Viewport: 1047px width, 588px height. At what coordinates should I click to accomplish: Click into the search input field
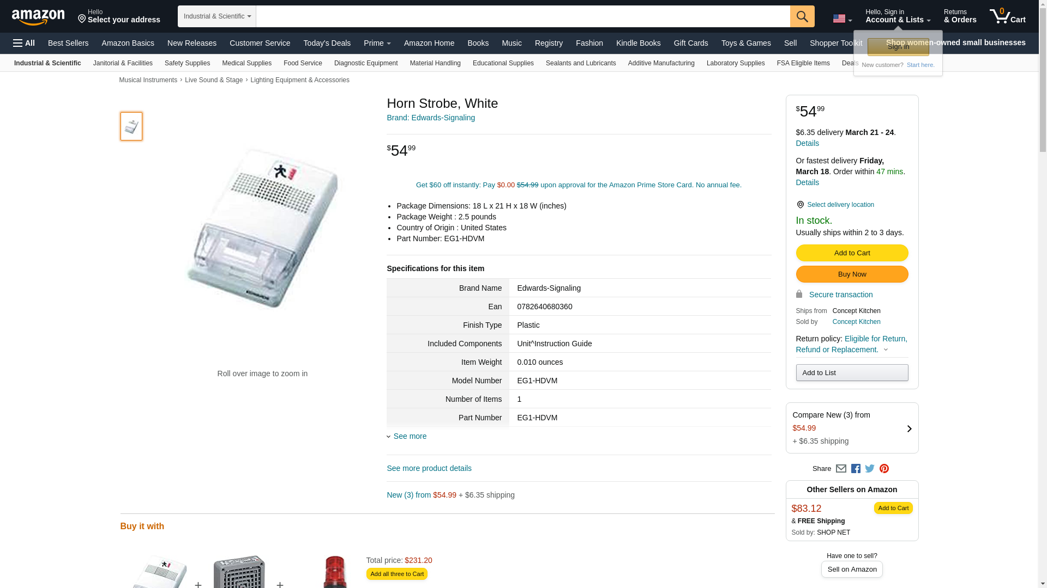click(x=523, y=16)
